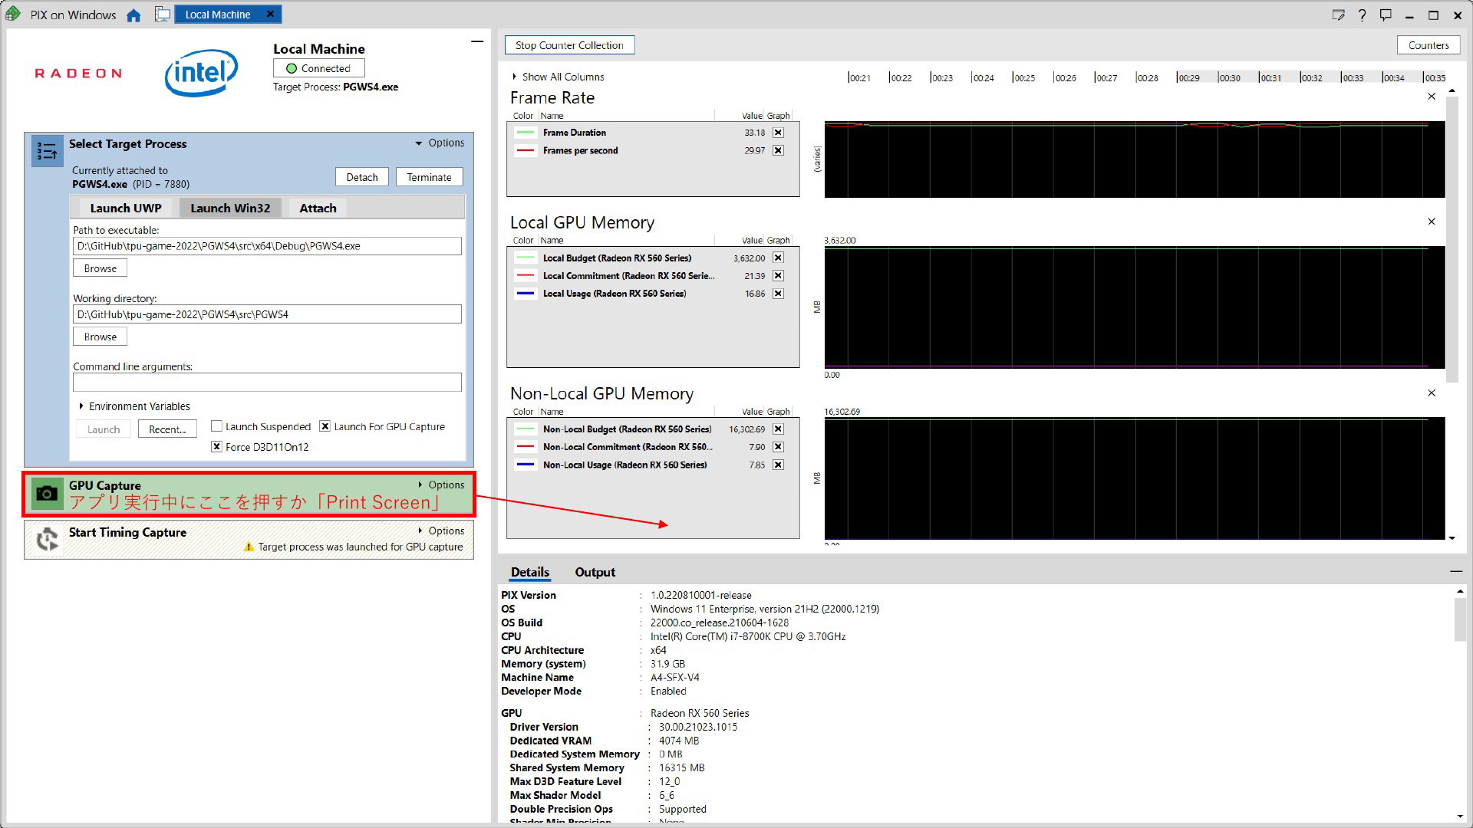Click the Details panel vertical scrollbar
Image resolution: width=1473 pixels, height=828 pixels.
[x=1460, y=620]
